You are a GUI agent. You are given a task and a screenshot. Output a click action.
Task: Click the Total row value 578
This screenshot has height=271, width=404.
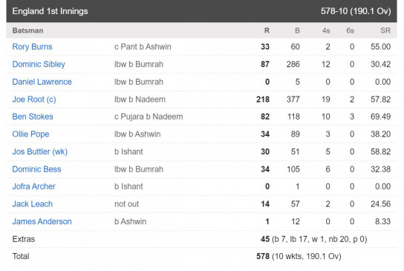coord(263,256)
